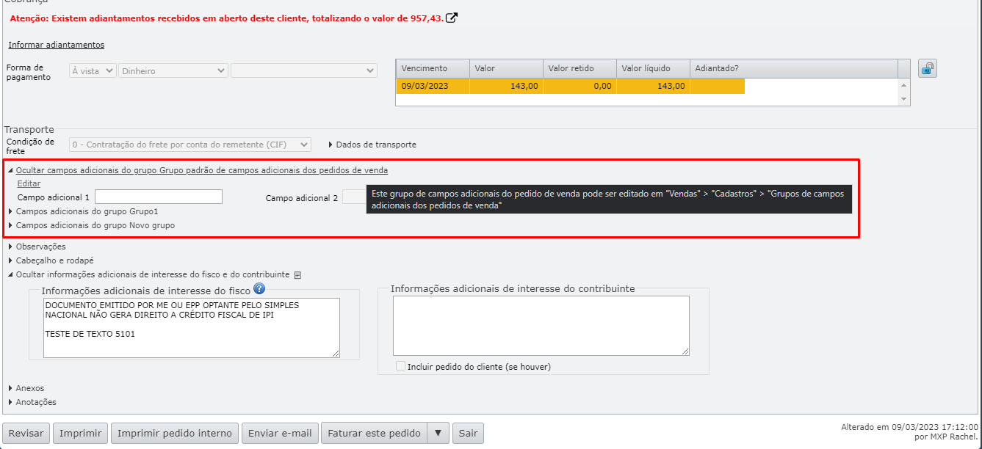Click the Valor retido column header
This screenshot has height=449, width=982.
[580, 68]
